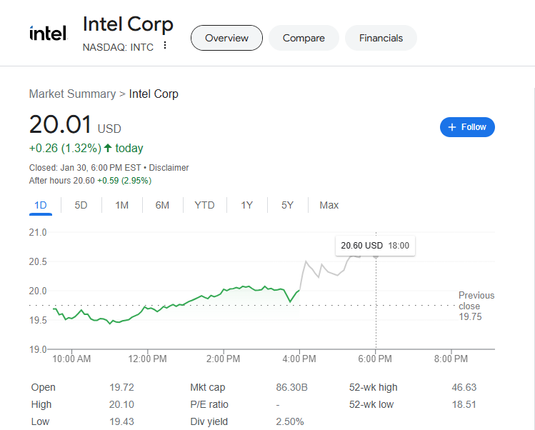Select the 5D chart range
Screen dimensions: 535x430
81,205
